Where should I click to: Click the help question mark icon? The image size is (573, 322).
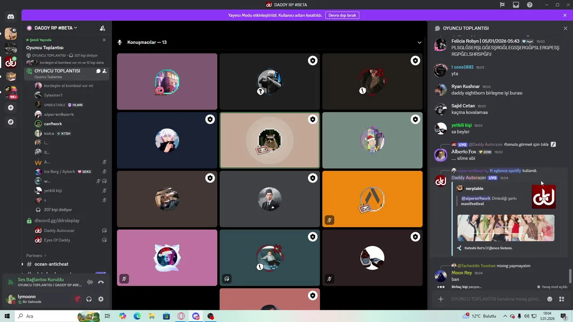tap(530, 4)
